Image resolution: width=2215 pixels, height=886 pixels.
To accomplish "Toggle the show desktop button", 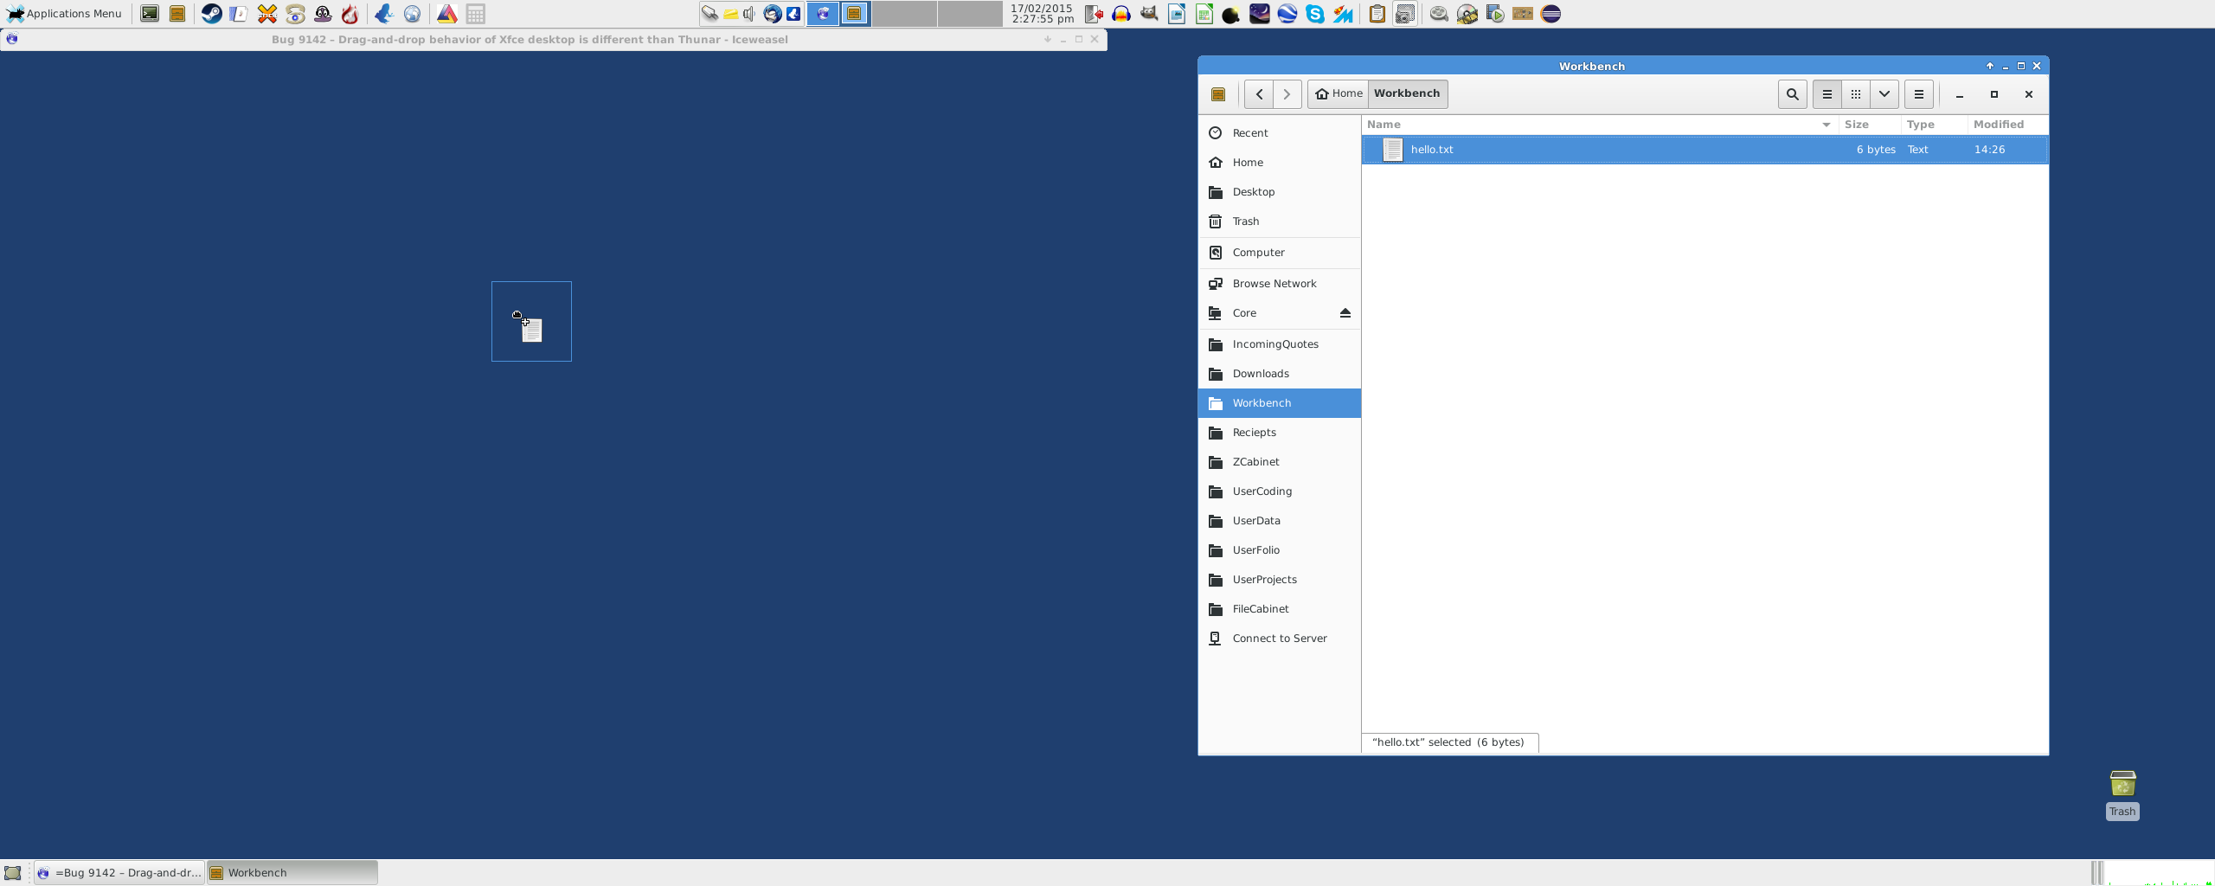I will click(x=13, y=872).
